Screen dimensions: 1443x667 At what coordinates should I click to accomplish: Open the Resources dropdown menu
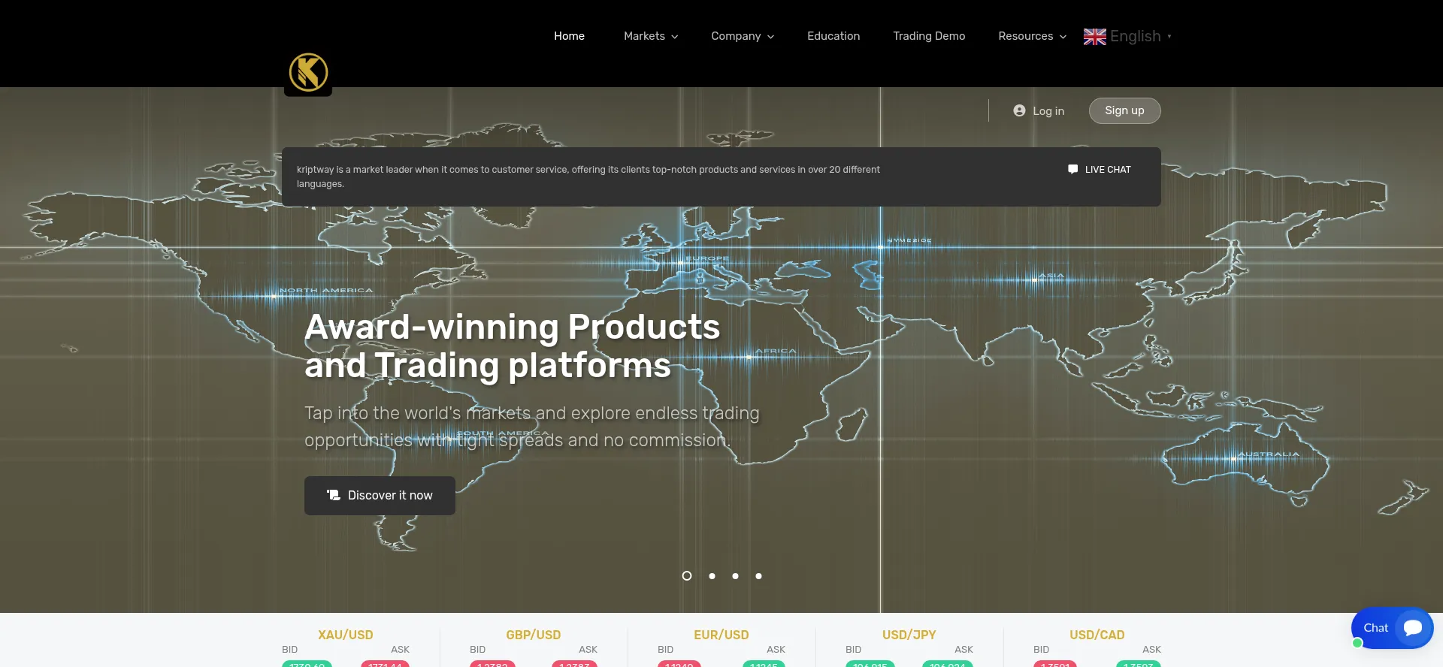coord(1031,36)
